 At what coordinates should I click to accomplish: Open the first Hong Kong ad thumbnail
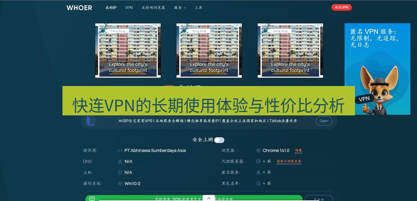128,50
